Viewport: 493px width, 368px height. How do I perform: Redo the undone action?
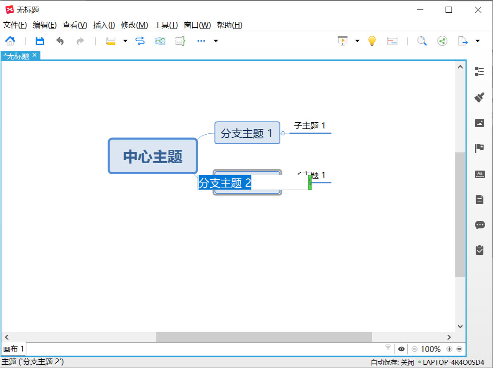pos(81,41)
